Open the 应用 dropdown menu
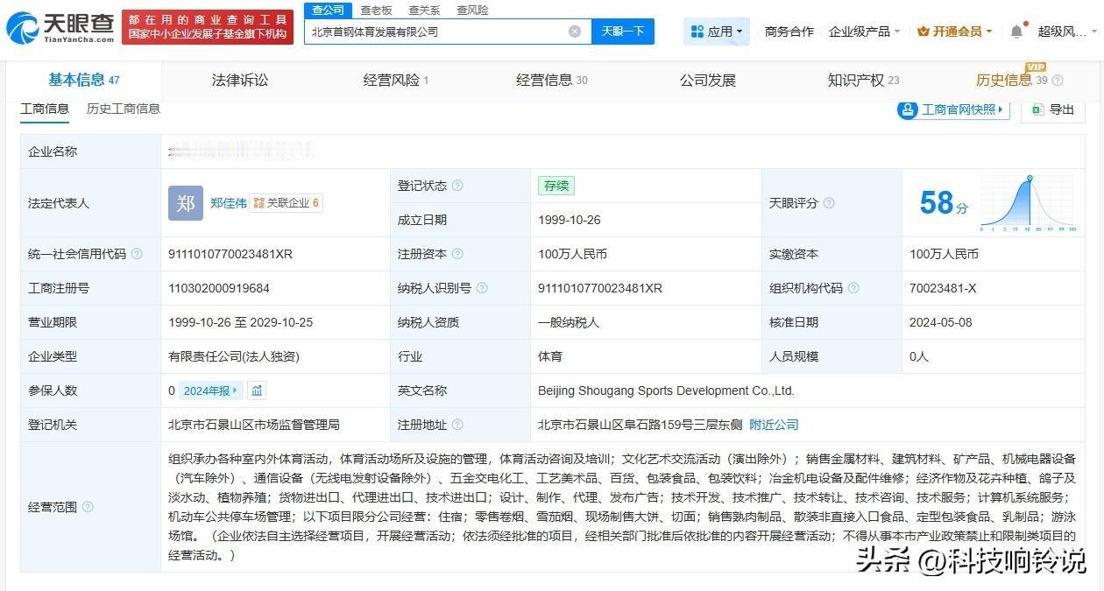Image resolution: width=1104 pixels, height=591 pixels. 716,32
